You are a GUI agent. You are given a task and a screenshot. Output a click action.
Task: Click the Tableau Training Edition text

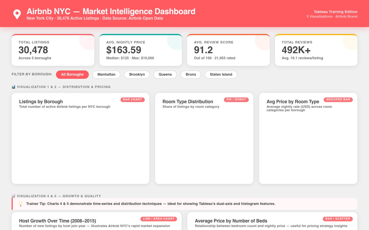(x=336, y=12)
